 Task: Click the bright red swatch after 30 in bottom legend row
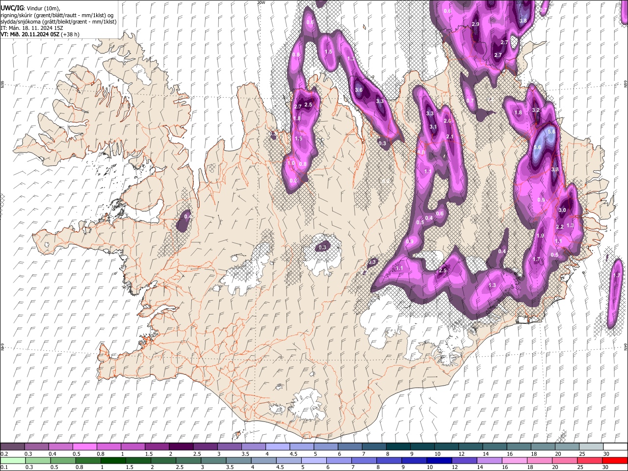pyautogui.click(x=615, y=460)
